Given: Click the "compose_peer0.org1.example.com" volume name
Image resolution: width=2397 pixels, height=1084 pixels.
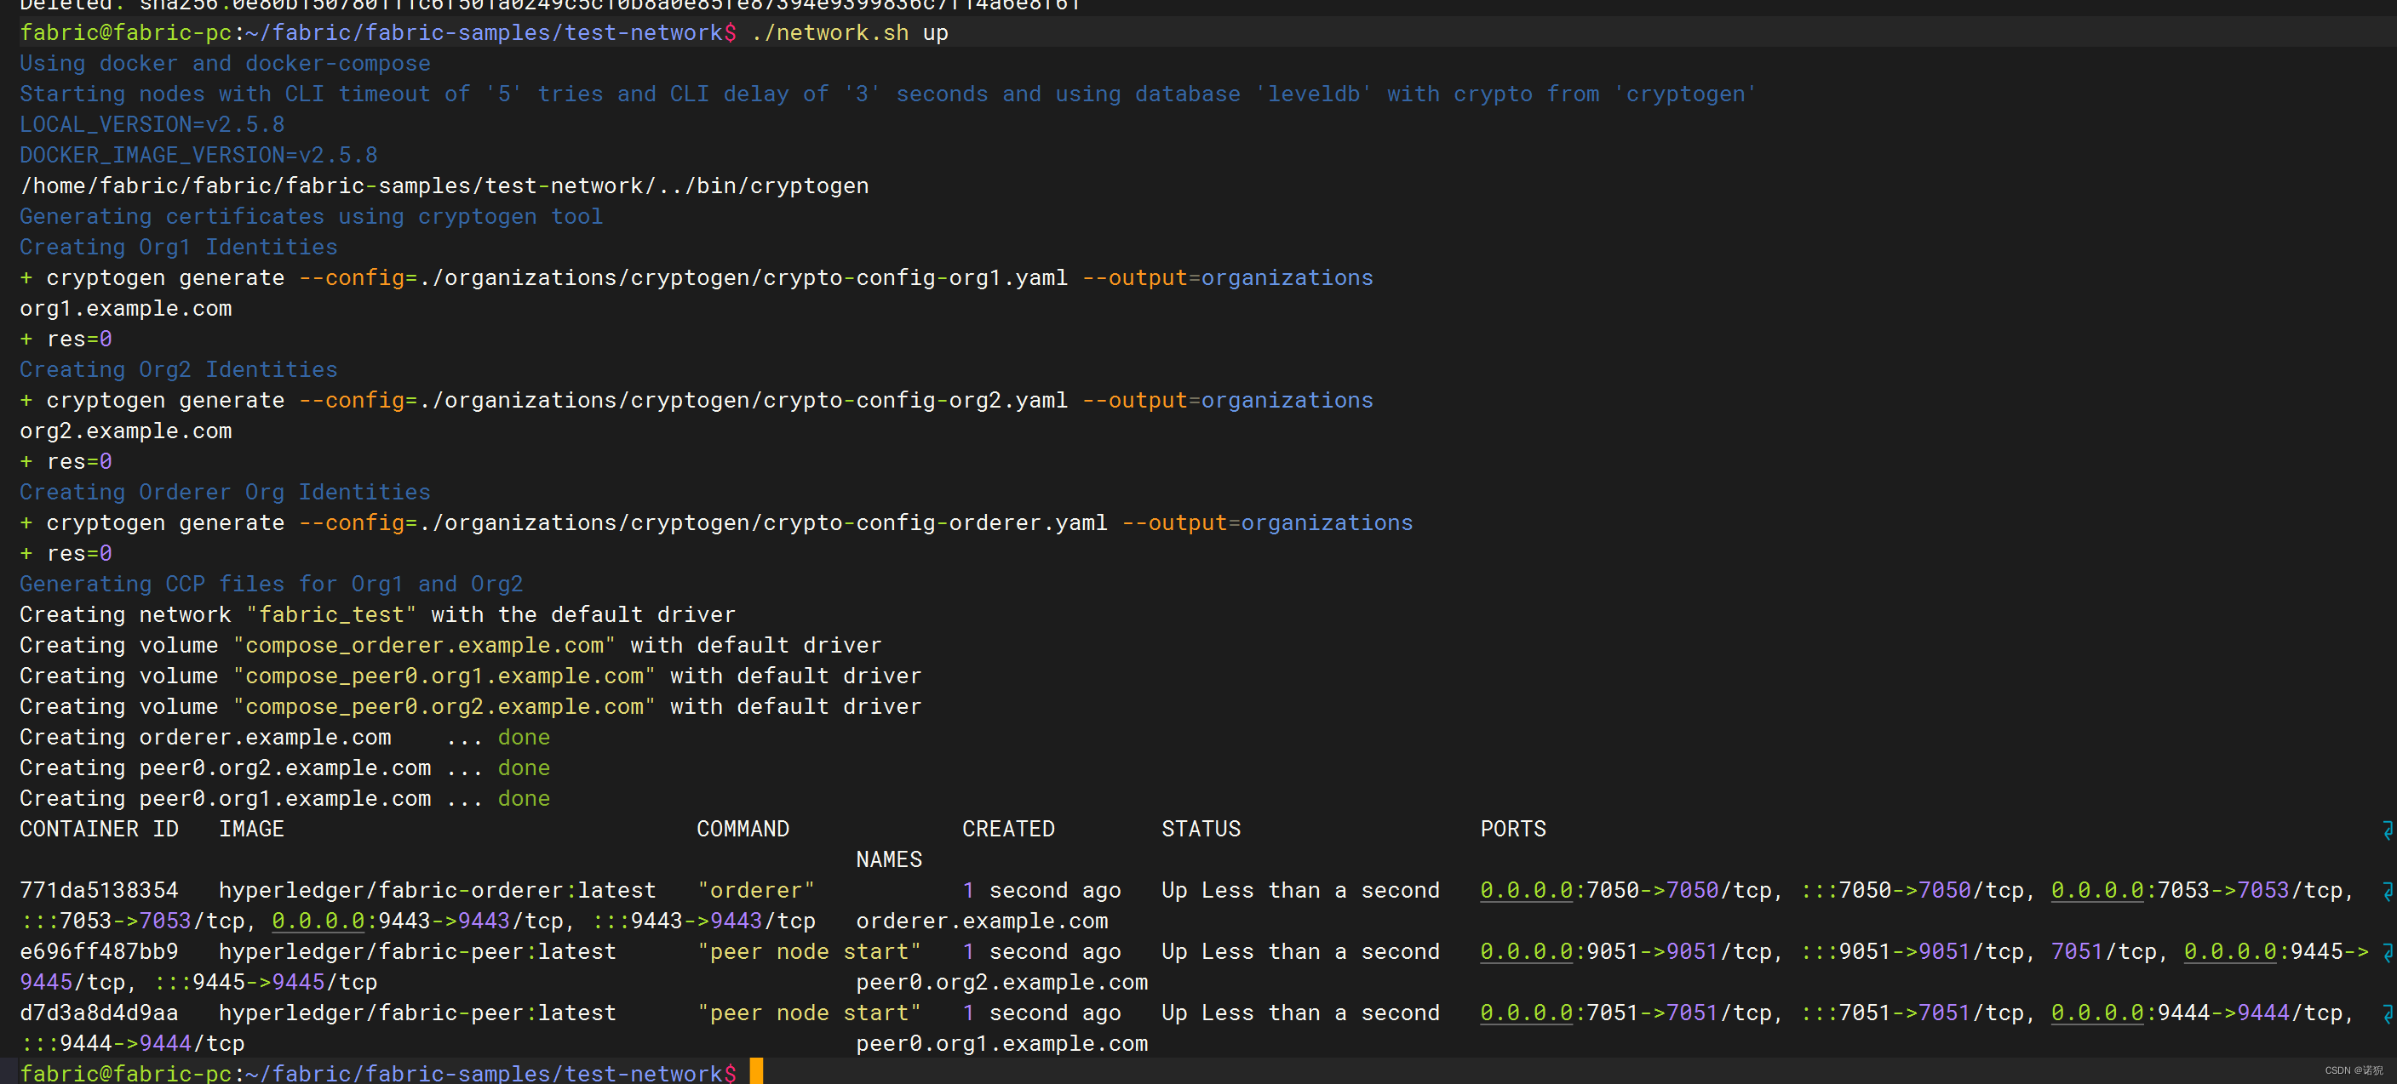Looking at the screenshot, I should (444, 676).
